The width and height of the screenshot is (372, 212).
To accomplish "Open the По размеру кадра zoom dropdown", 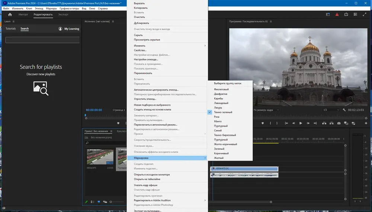I will point(266,110).
